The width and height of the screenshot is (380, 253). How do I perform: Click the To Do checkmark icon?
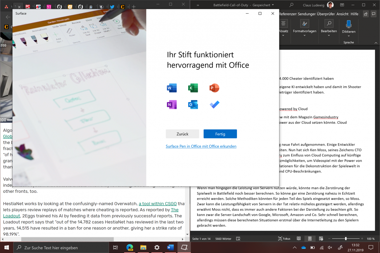pos(214,105)
